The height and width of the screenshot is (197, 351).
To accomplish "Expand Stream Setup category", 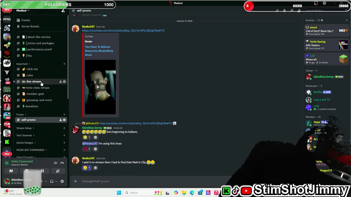I will click(25, 128).
